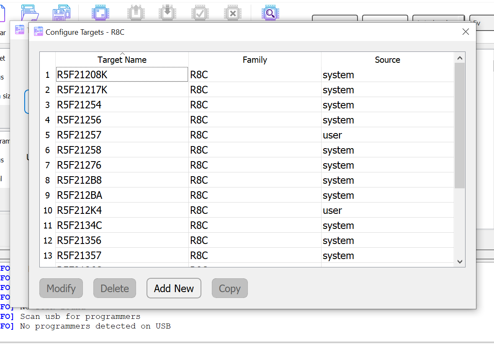Click the Add New button

(174, 288)
